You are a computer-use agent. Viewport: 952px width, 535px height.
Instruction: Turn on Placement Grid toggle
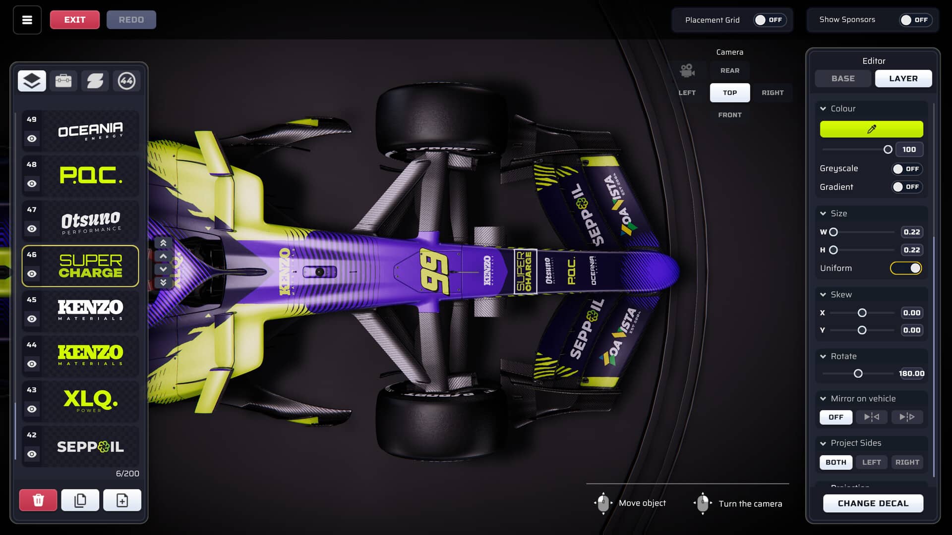769,20
